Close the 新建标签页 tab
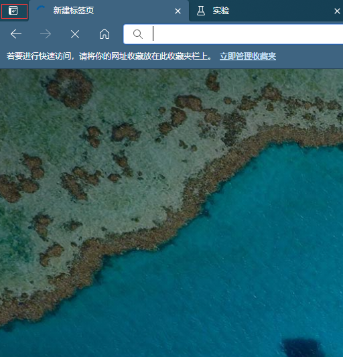 178,11
